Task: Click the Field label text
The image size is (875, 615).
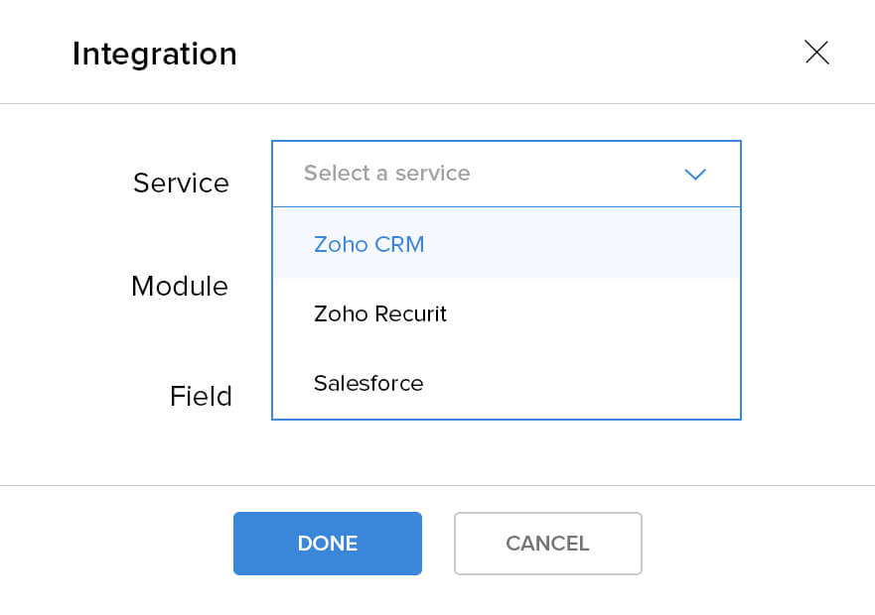Action: 201,397
